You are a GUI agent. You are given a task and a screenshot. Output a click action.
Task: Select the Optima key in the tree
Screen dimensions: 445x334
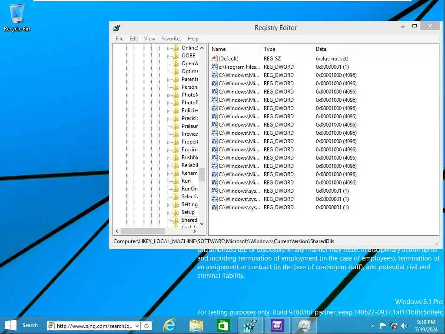189,71
